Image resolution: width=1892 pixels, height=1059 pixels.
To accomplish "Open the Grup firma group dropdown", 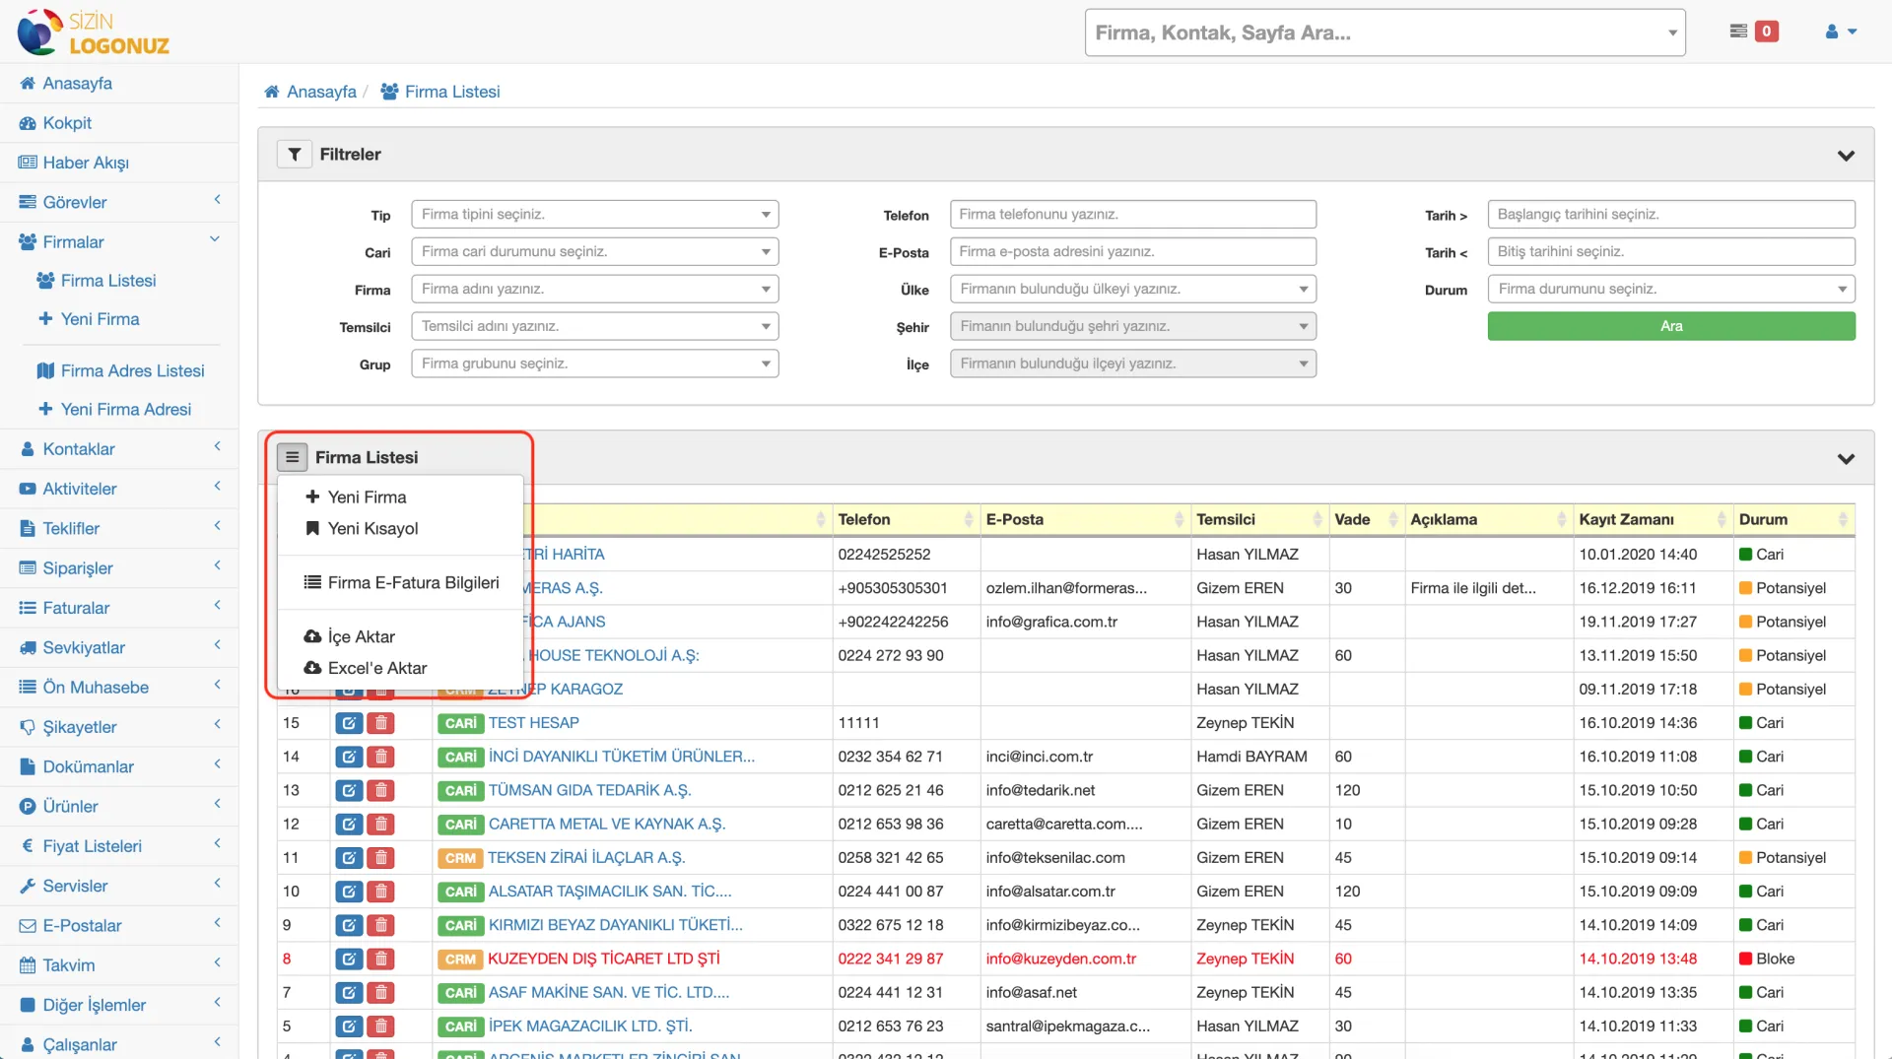I will 595,364.
